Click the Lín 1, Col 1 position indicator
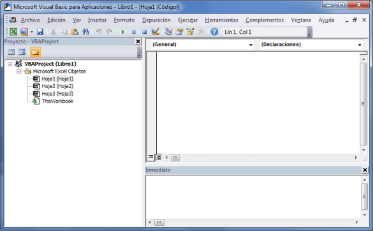The image size is (373, 231). (238, 32)
